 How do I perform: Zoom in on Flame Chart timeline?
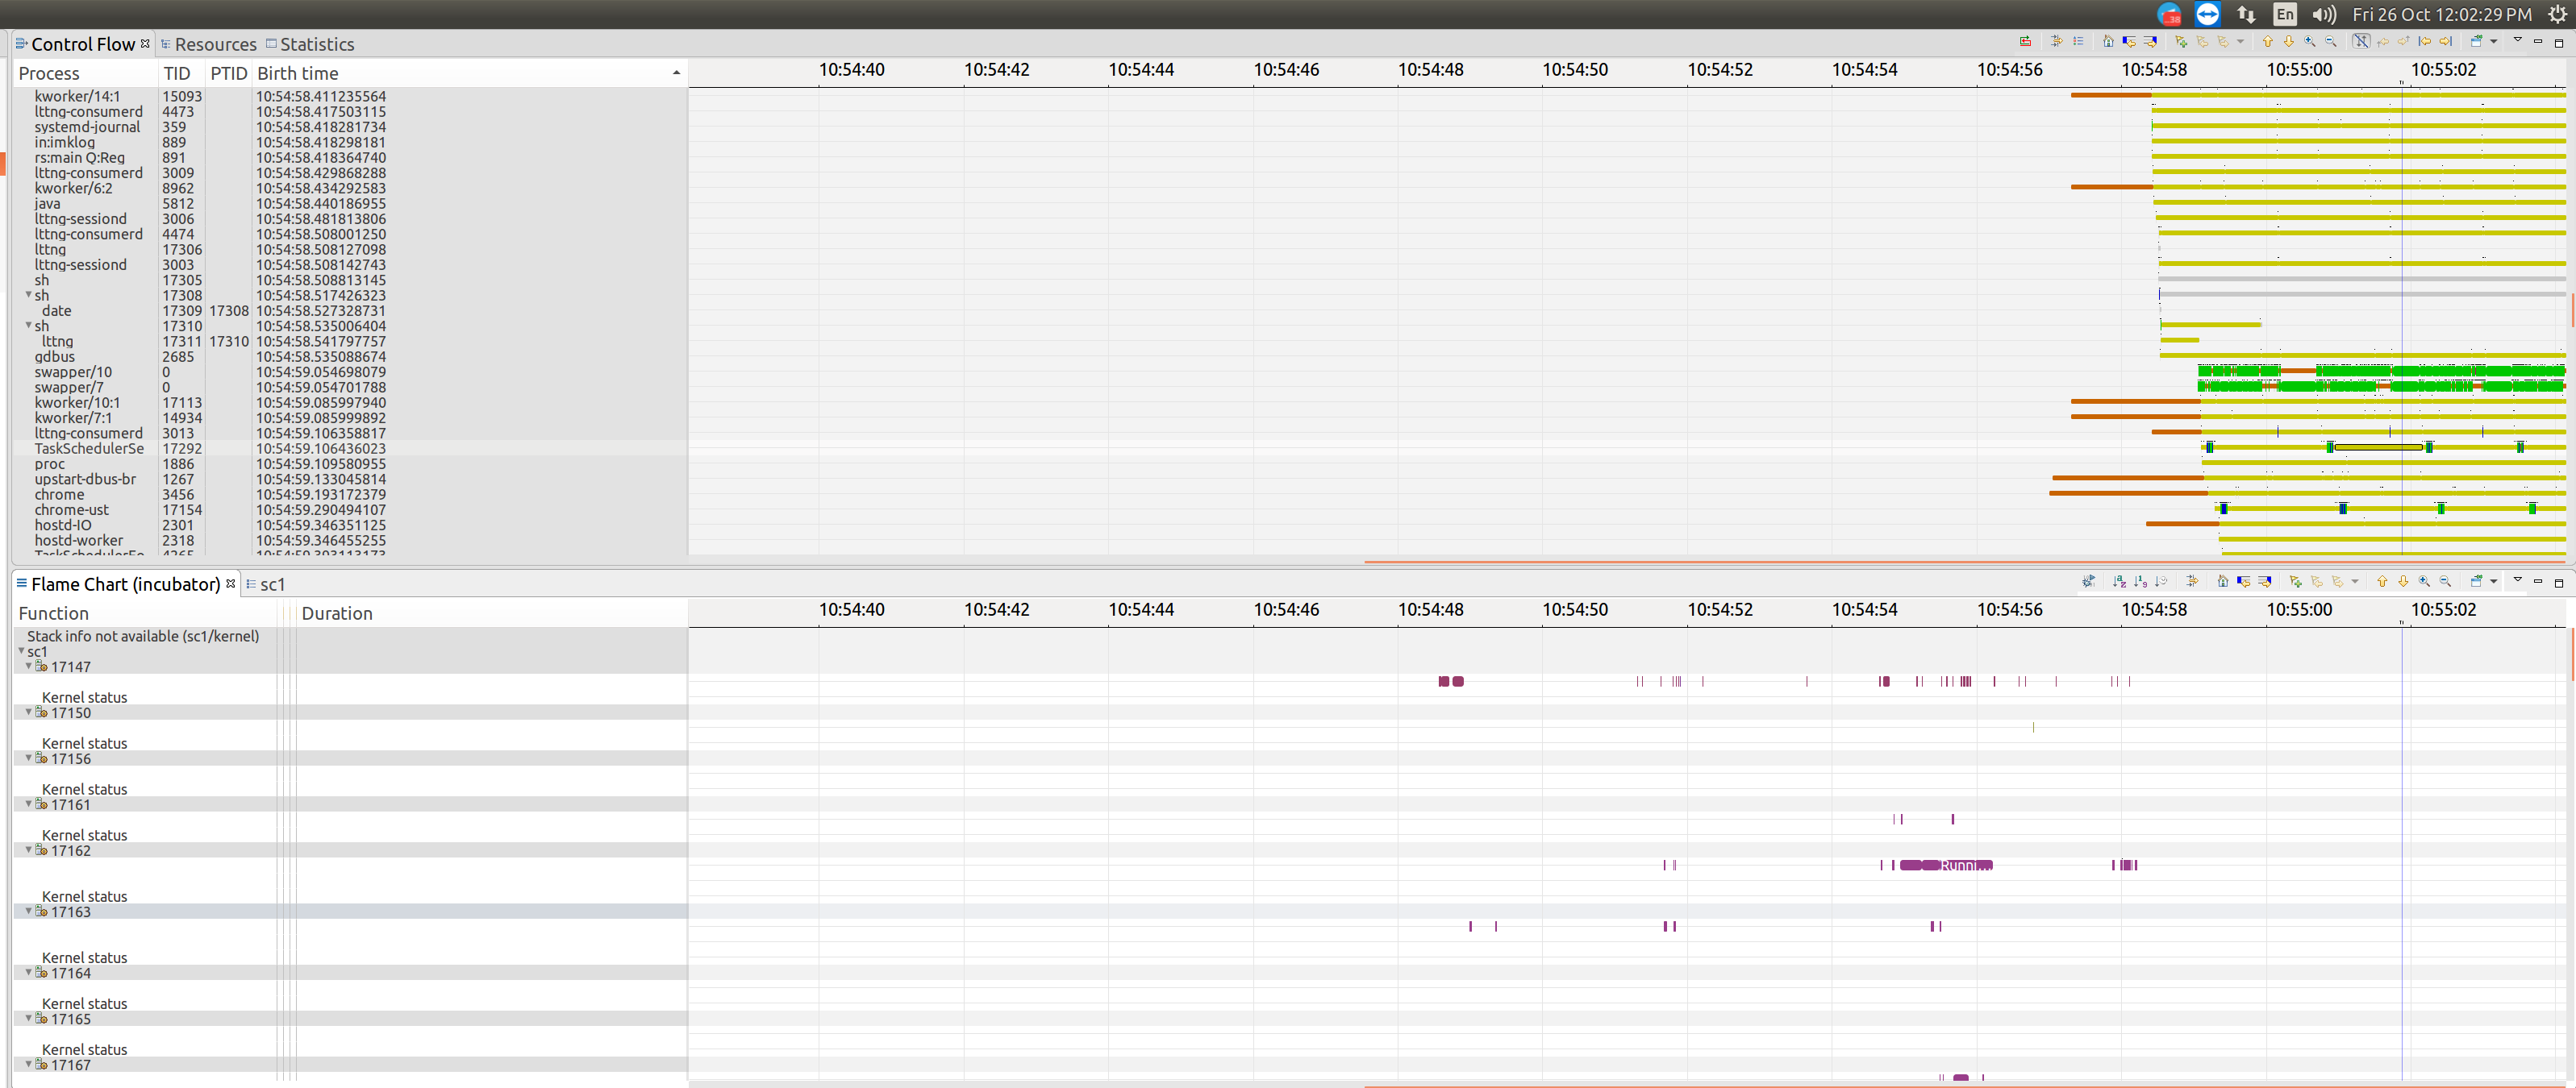click(x=2424, y=581)
